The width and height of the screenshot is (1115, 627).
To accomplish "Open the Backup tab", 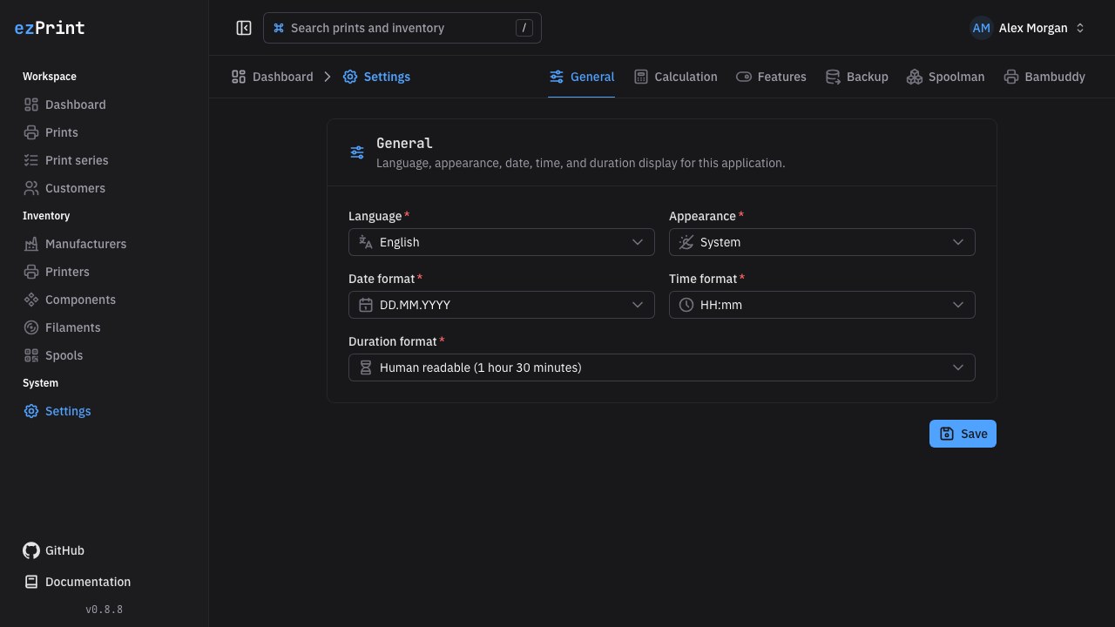I will tap(856, 77).
